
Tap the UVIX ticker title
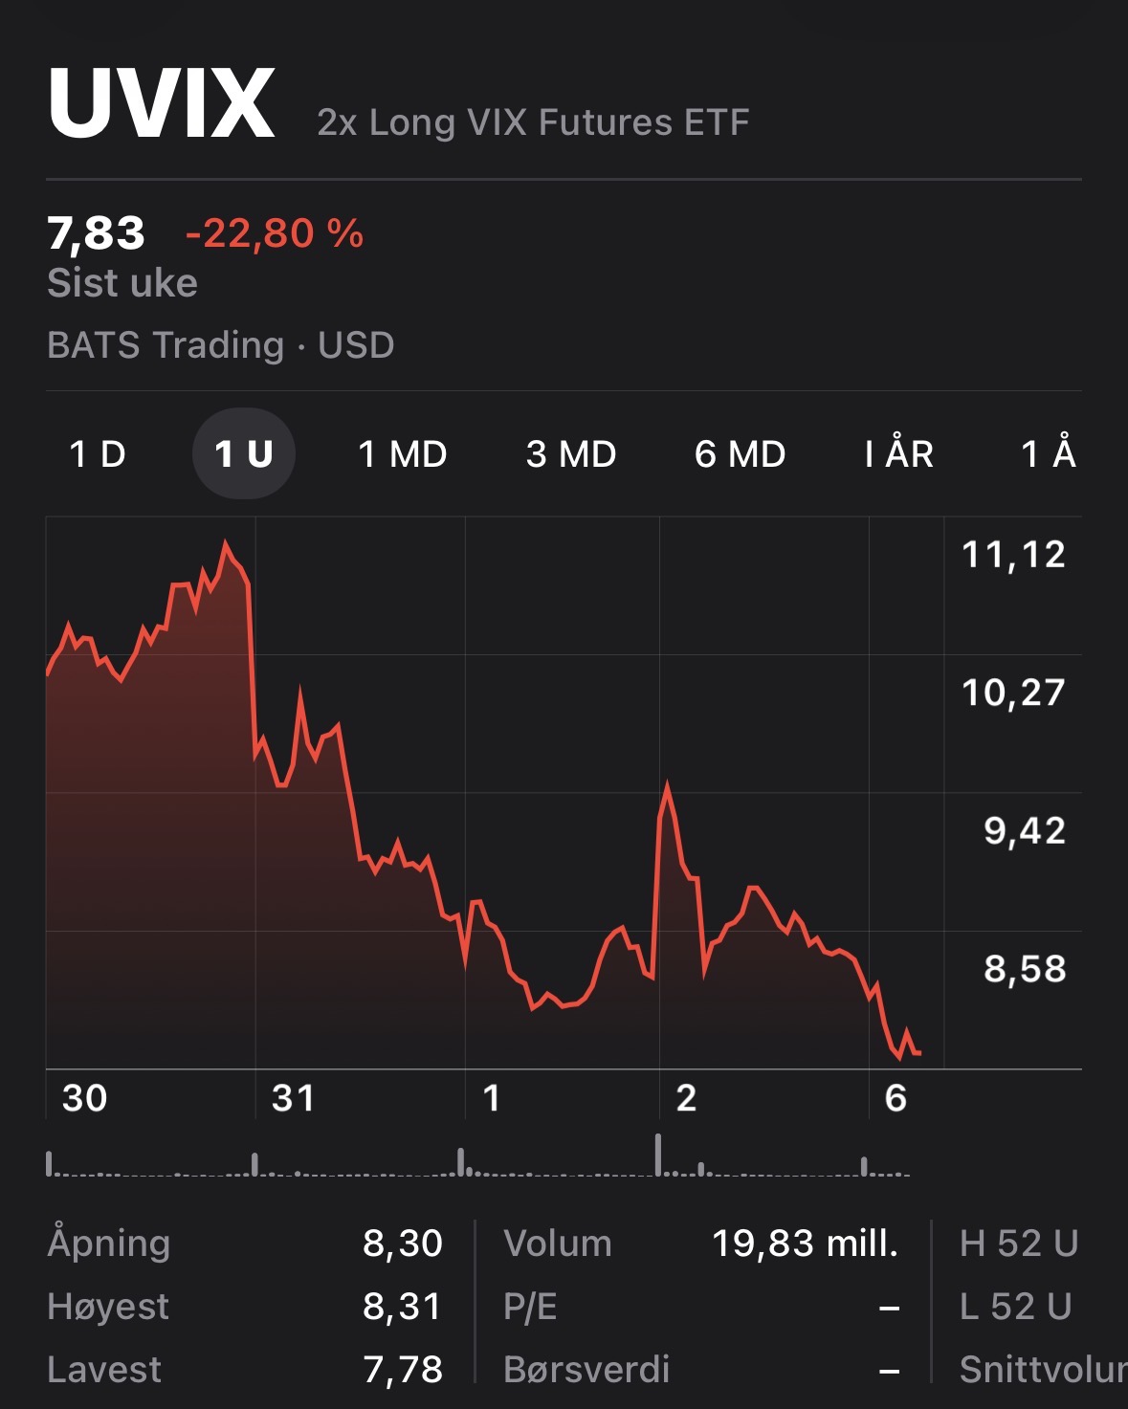pyautogui.click(x=162, y=103)
